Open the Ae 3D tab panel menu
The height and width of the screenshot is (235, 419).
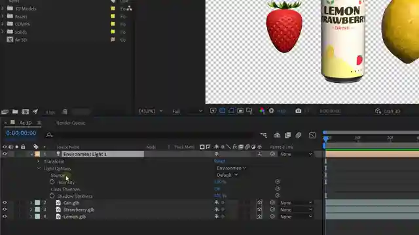point(39,123)
